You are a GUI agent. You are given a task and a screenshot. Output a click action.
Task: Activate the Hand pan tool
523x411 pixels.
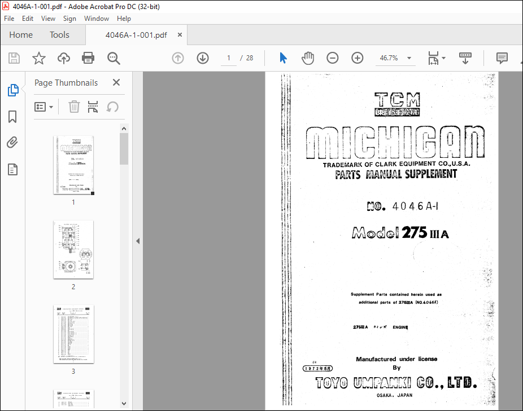point(308,58)
